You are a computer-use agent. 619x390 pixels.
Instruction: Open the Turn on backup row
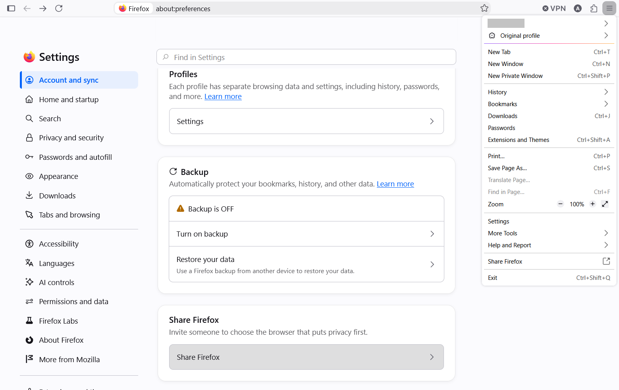[x=306, y=234]
